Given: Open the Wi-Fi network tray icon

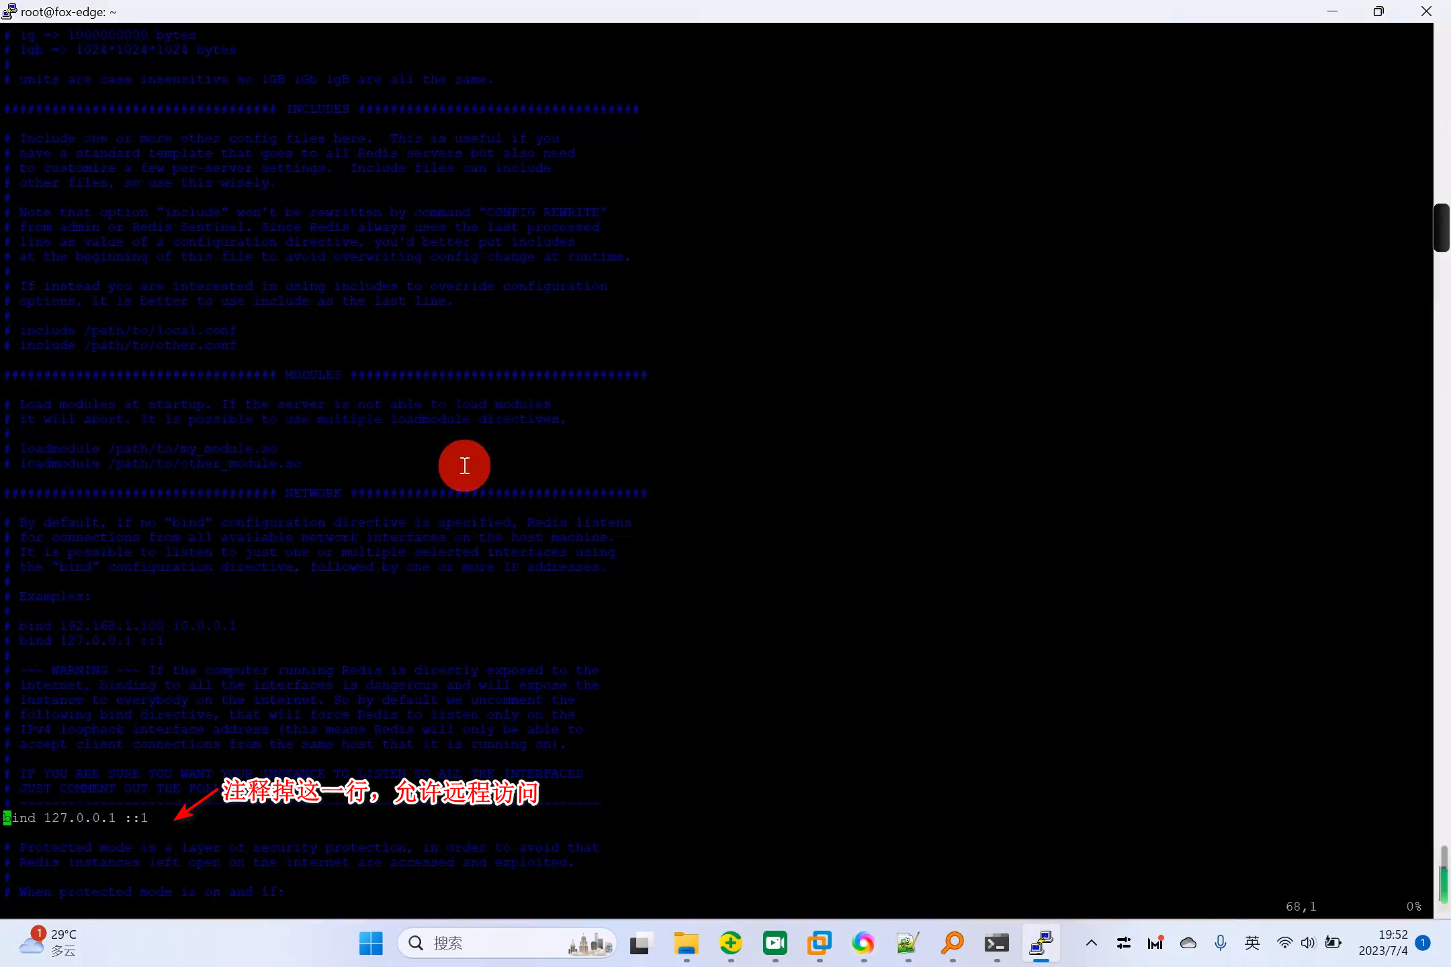Looking at the screenshot, I should [x=1284, y=943].
